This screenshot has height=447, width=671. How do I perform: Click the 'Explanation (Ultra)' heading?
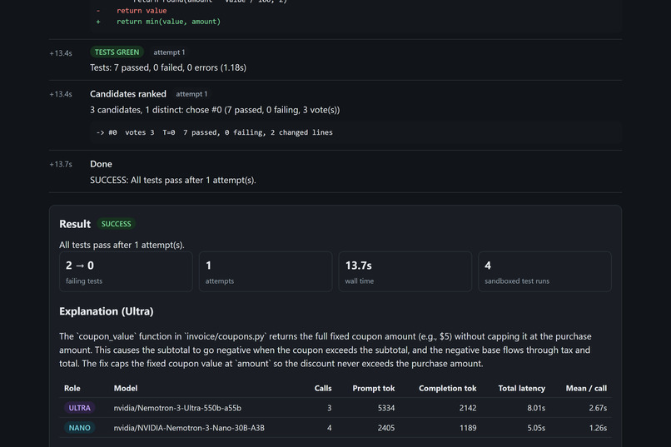(106, 311)
